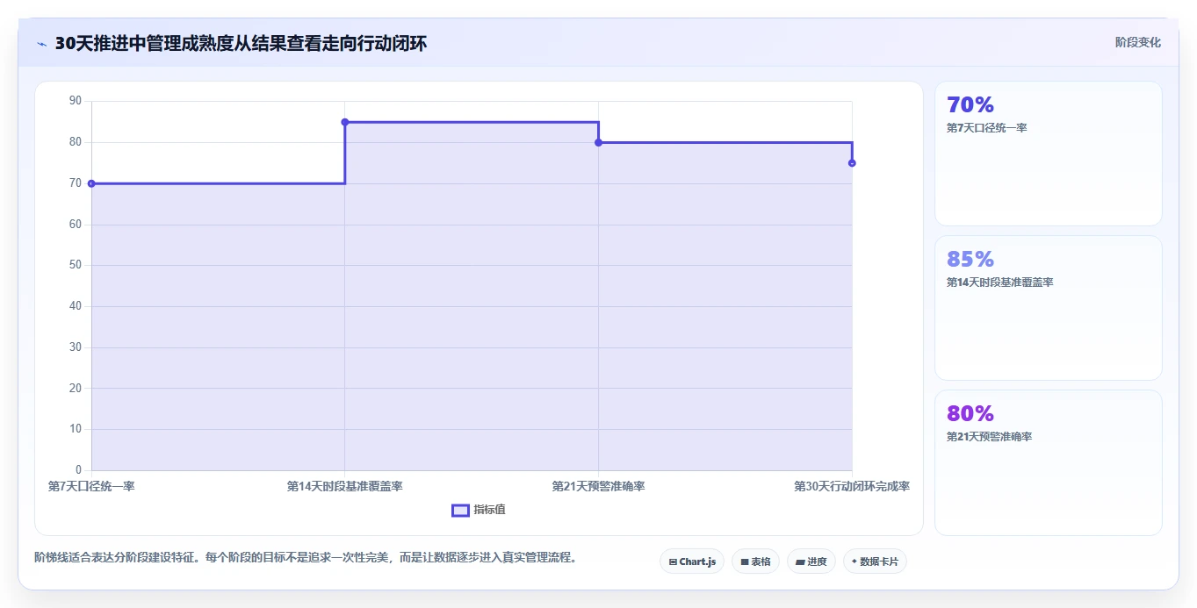This screenshot has height=608, width=1197.
Task: Toggle the 指标值 legend color box
Action: click(x=460, y=511)
